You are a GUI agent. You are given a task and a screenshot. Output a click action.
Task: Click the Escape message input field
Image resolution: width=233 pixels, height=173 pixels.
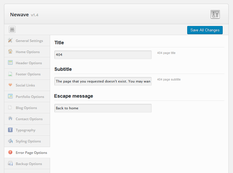[103, 108]
